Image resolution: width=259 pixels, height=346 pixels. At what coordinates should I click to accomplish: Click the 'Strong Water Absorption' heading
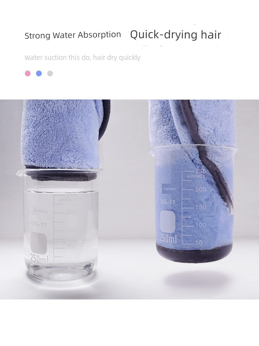pos(73,35)
